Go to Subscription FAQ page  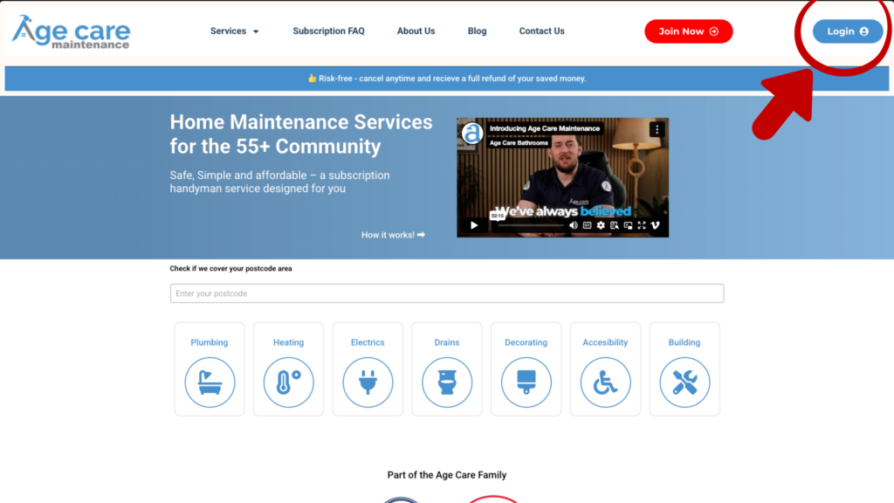(328, 31)
